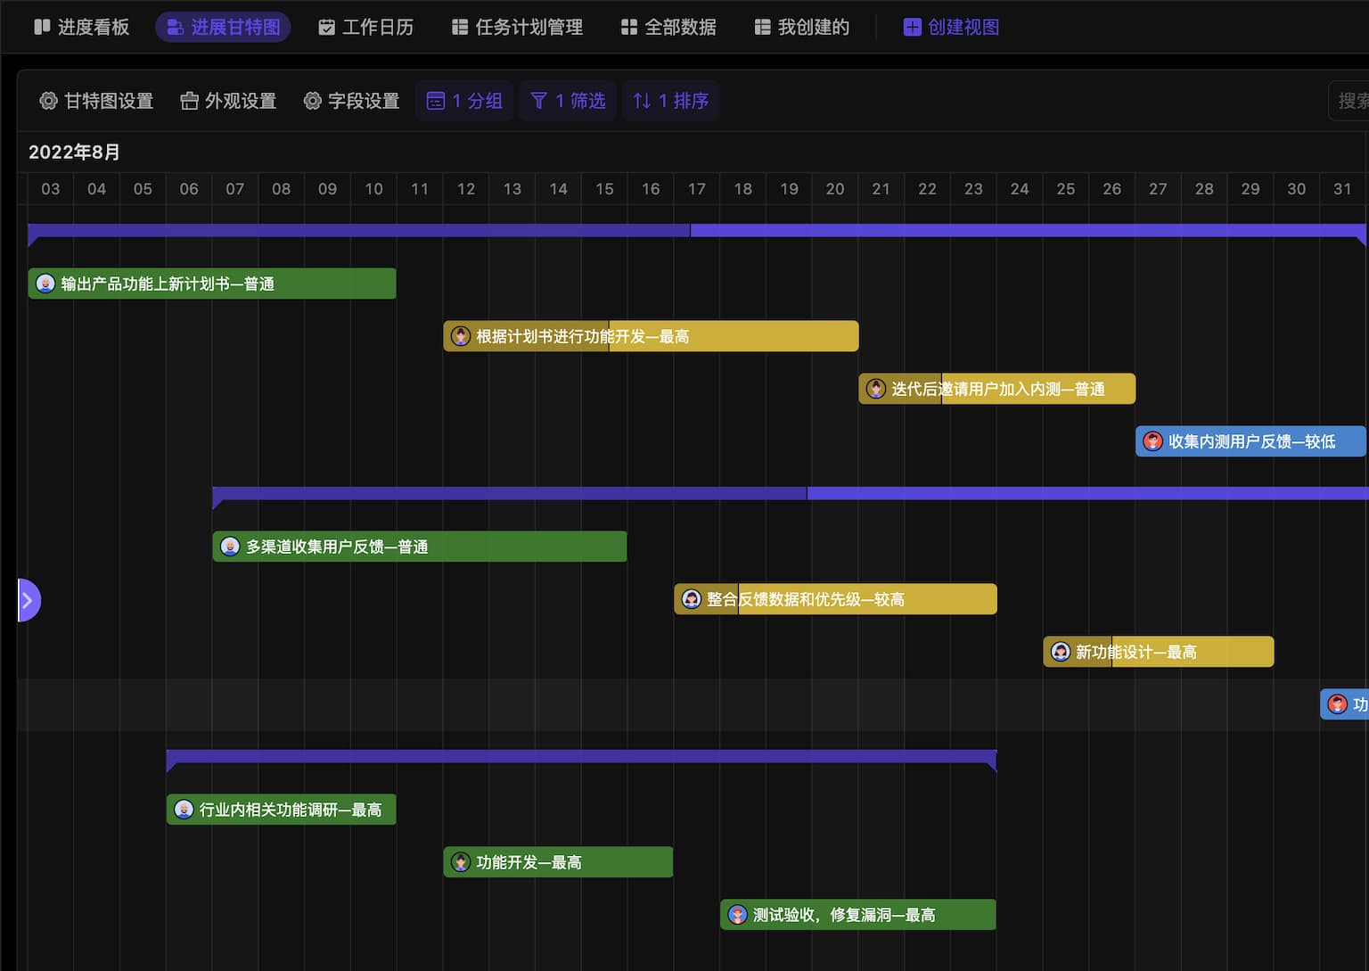Click avatar on 多渠道收集用户反馈 task
The image size is (1369, 971).
[230, 547]
